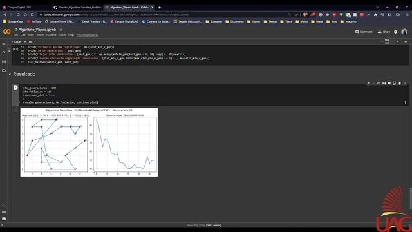Image resolution: width=412 pixels, height=232 pixels.
Task: Open the find and replace sidebar icon
Action: pyautogui.click(x=4, y=53)
